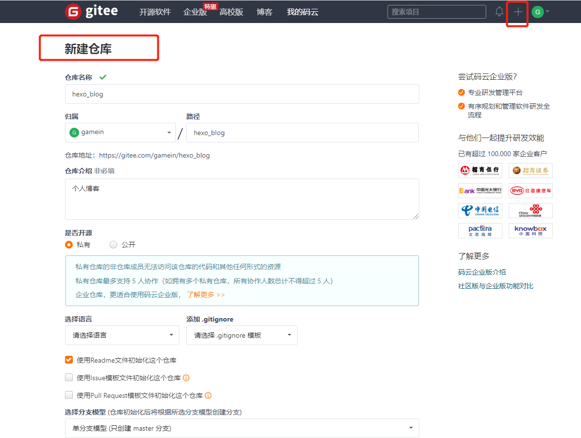Open the 社区版与企业版功能对比 link
The width and height of the screenshot is (581, 438).
[495, 286]
